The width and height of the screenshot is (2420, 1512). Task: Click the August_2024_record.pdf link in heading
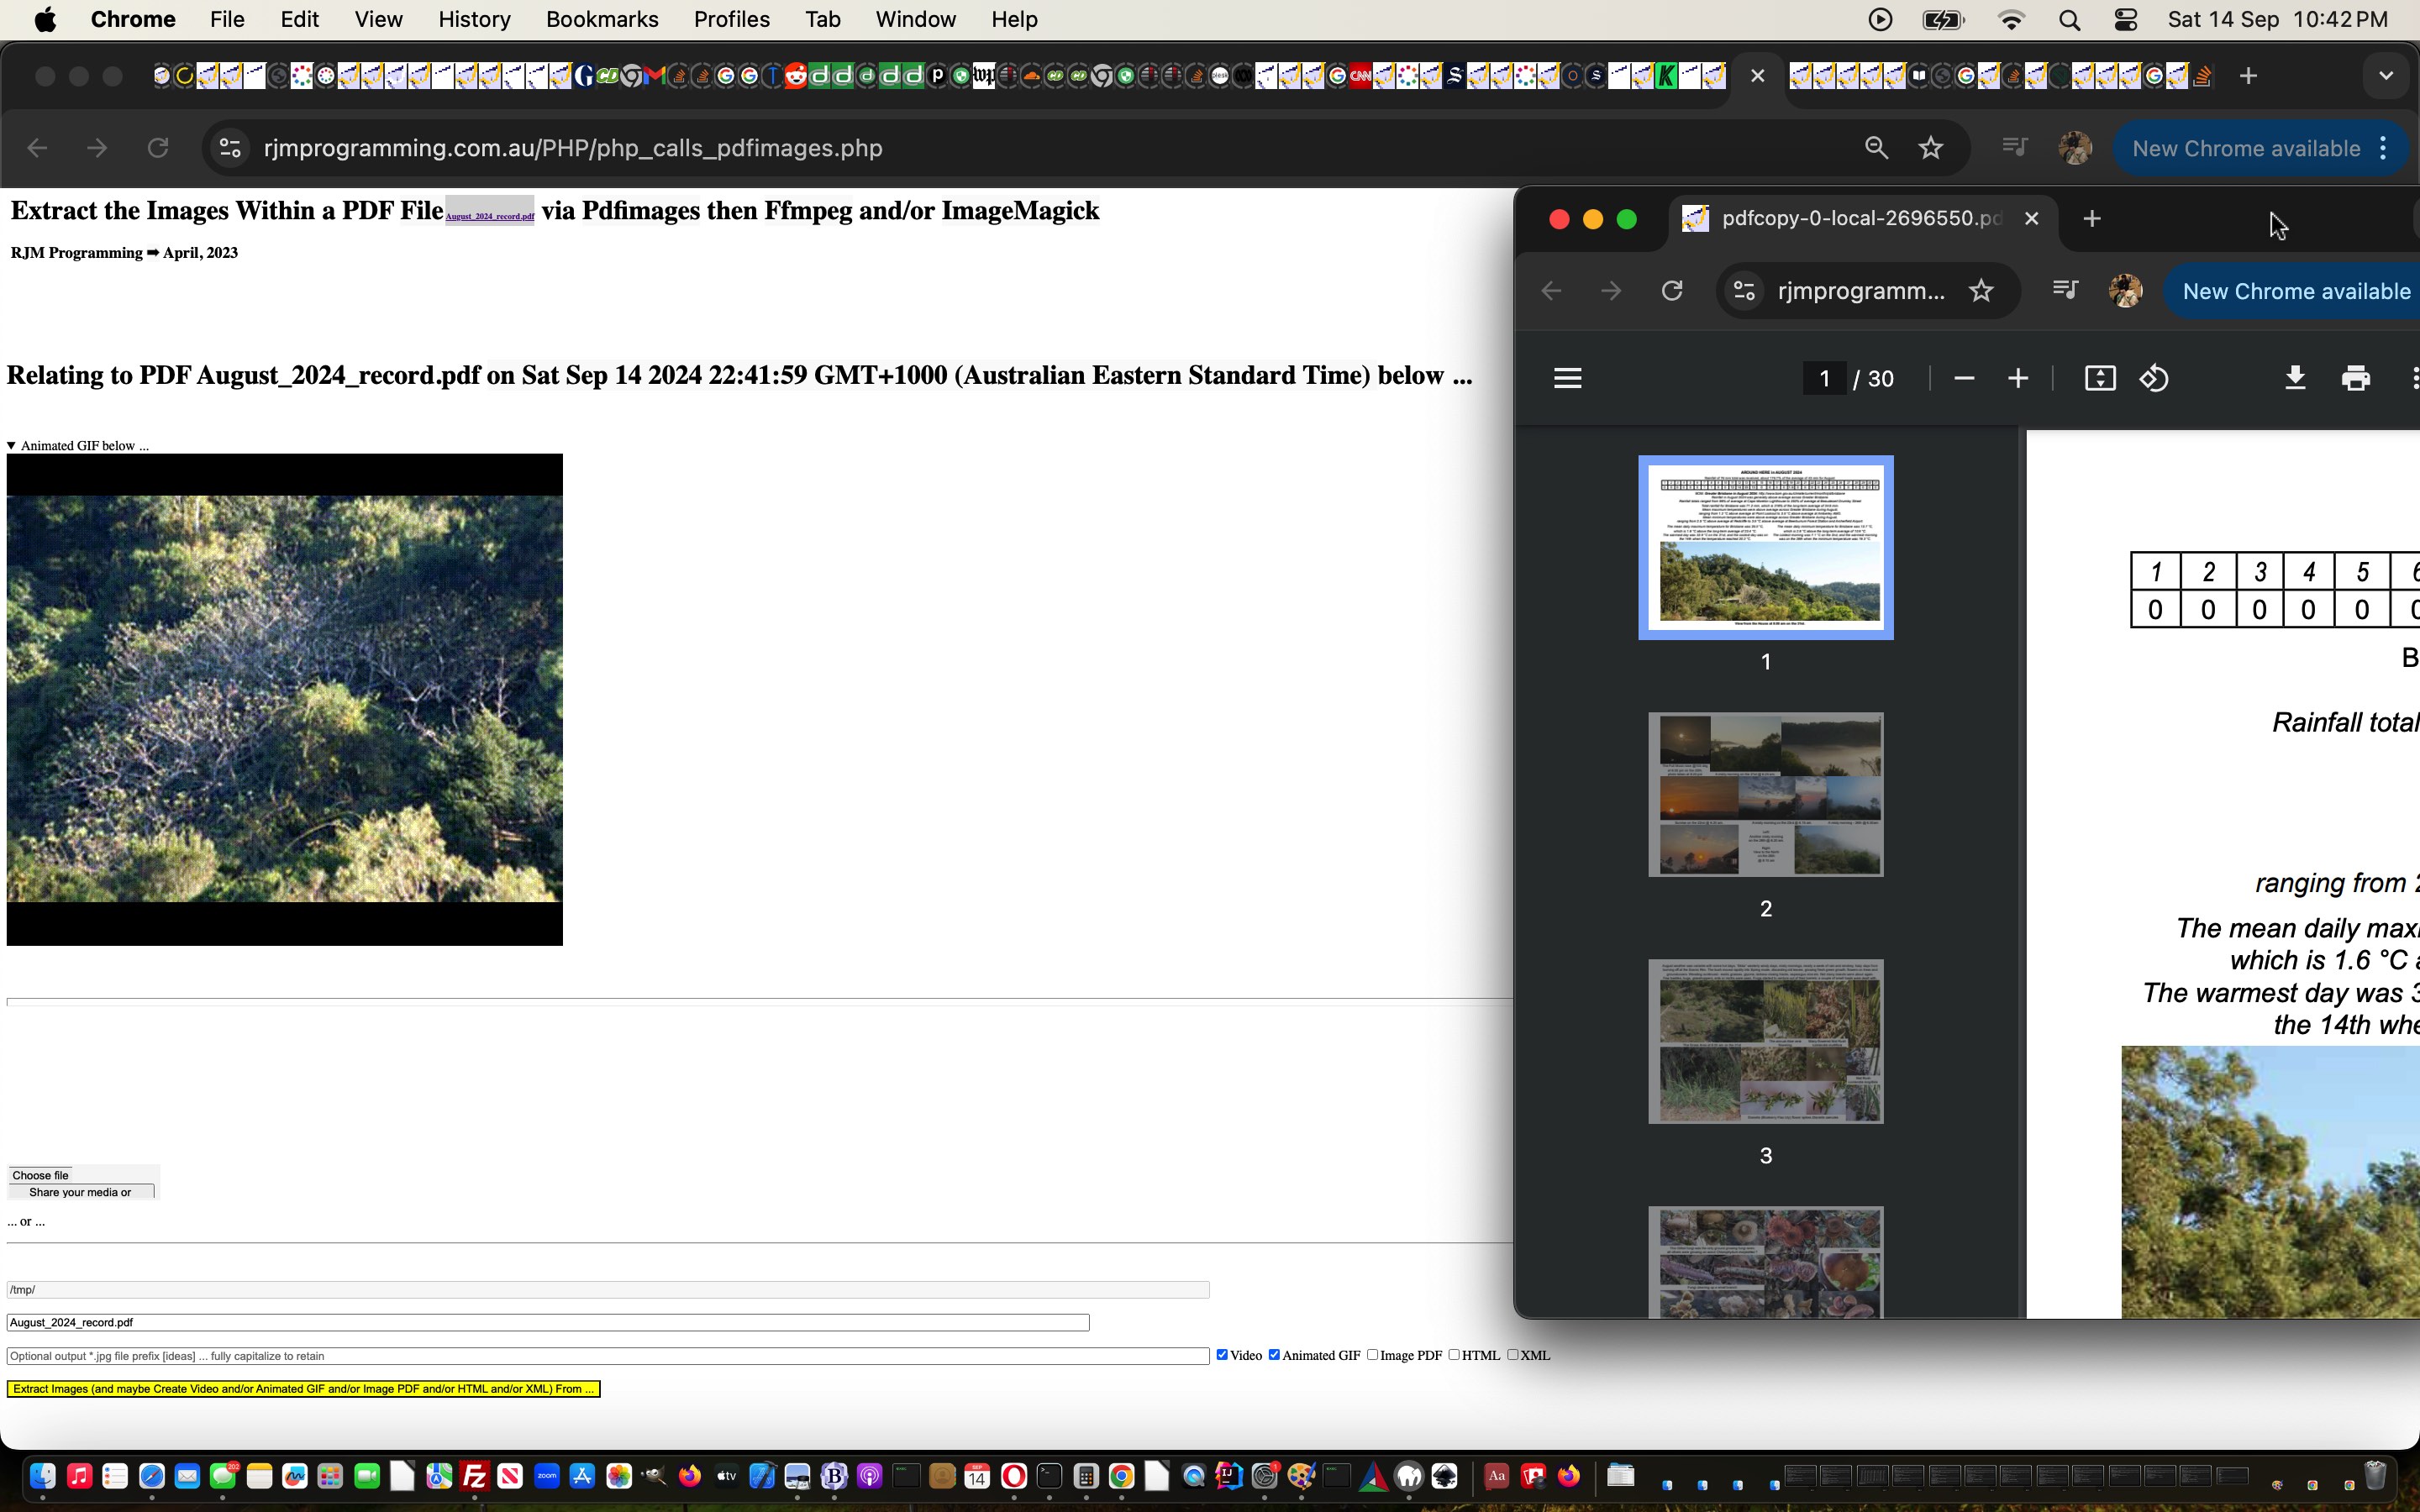coord(489,216)
